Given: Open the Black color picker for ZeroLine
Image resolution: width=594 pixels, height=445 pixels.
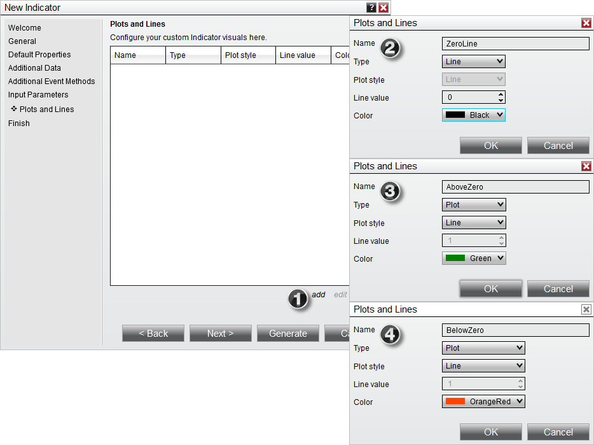Looking at the screenshot, I should coord(473,115).
